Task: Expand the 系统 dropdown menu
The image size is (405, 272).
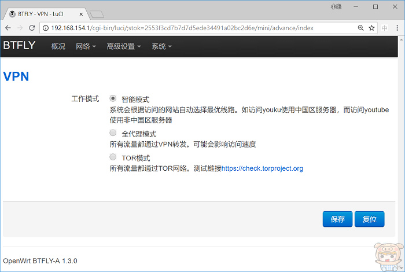Action: tap(161, 46)
